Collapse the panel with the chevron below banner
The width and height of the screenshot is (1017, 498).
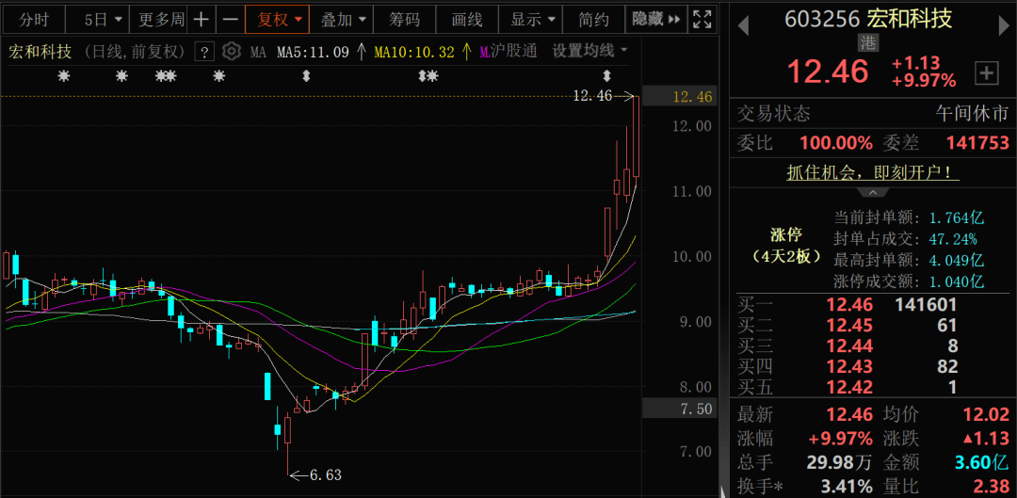click(873, 193)
